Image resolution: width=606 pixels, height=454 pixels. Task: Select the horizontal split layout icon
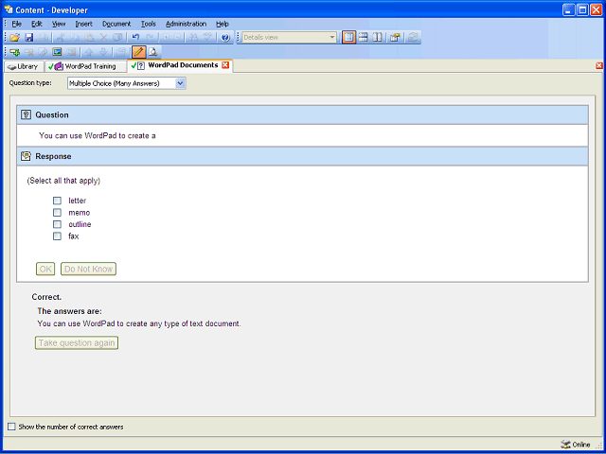tap(363, 38)
